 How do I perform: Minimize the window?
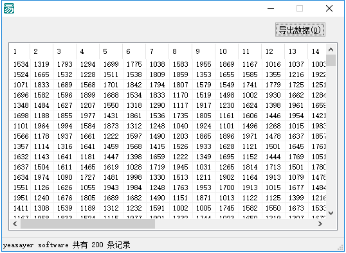coord(271,8)
